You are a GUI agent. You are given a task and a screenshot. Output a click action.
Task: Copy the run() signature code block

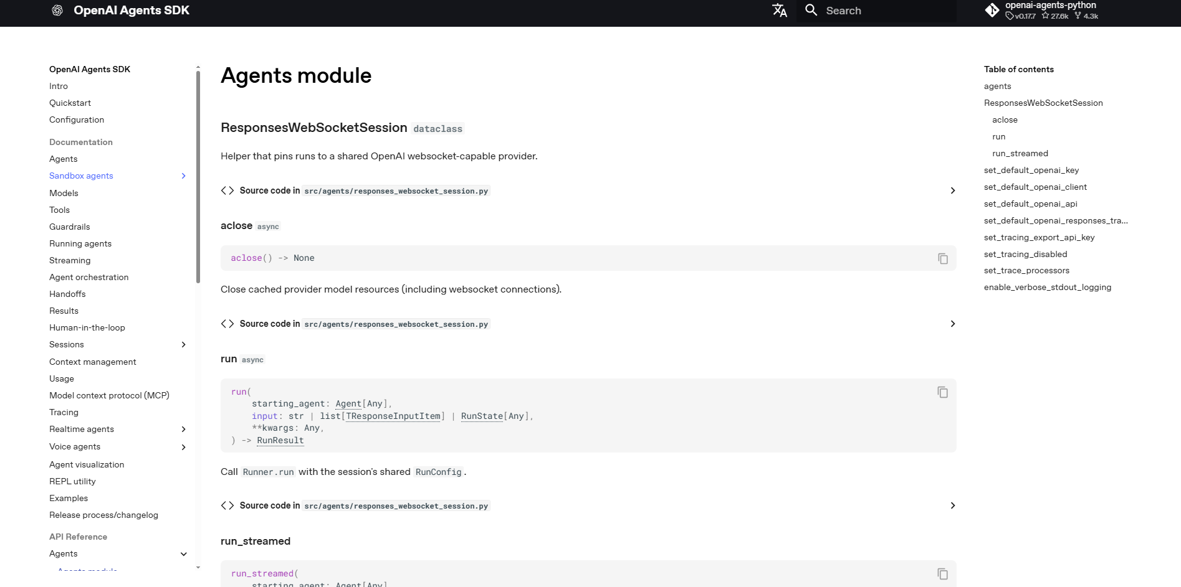(x=943, y=392)
